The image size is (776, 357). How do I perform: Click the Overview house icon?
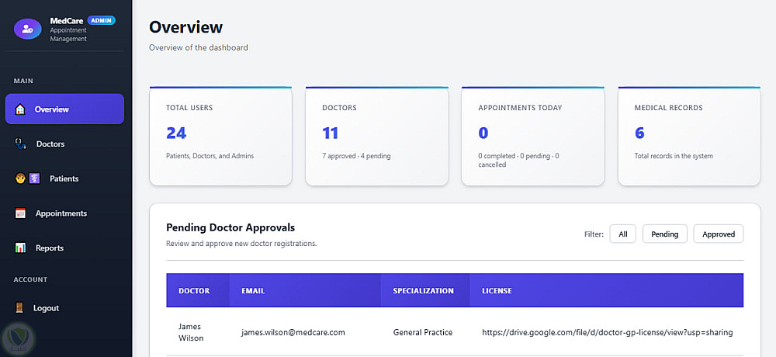[20, 109]
